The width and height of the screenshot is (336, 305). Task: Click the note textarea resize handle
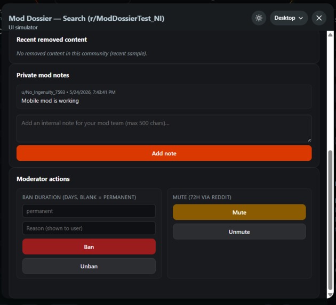(309, 140)
